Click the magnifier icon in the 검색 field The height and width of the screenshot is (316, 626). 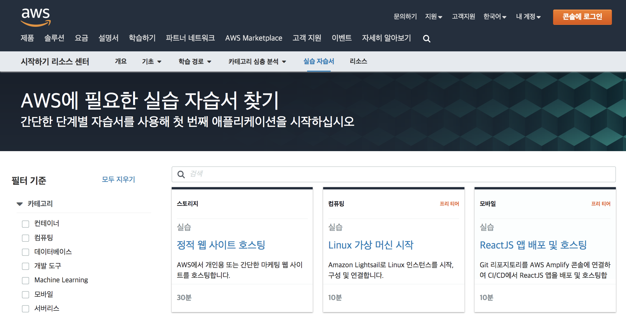pyautogui.click(x=181, y=174)
